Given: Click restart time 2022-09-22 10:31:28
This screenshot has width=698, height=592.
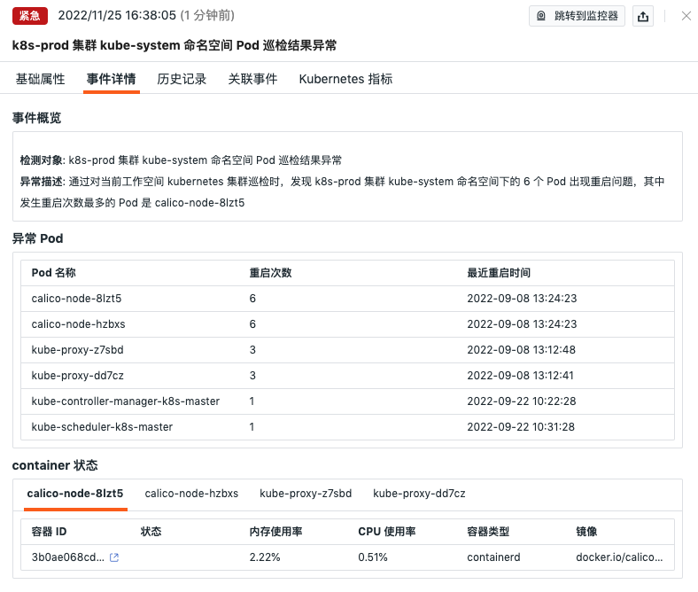Looking at the screenshot, I should coord(520,427).
